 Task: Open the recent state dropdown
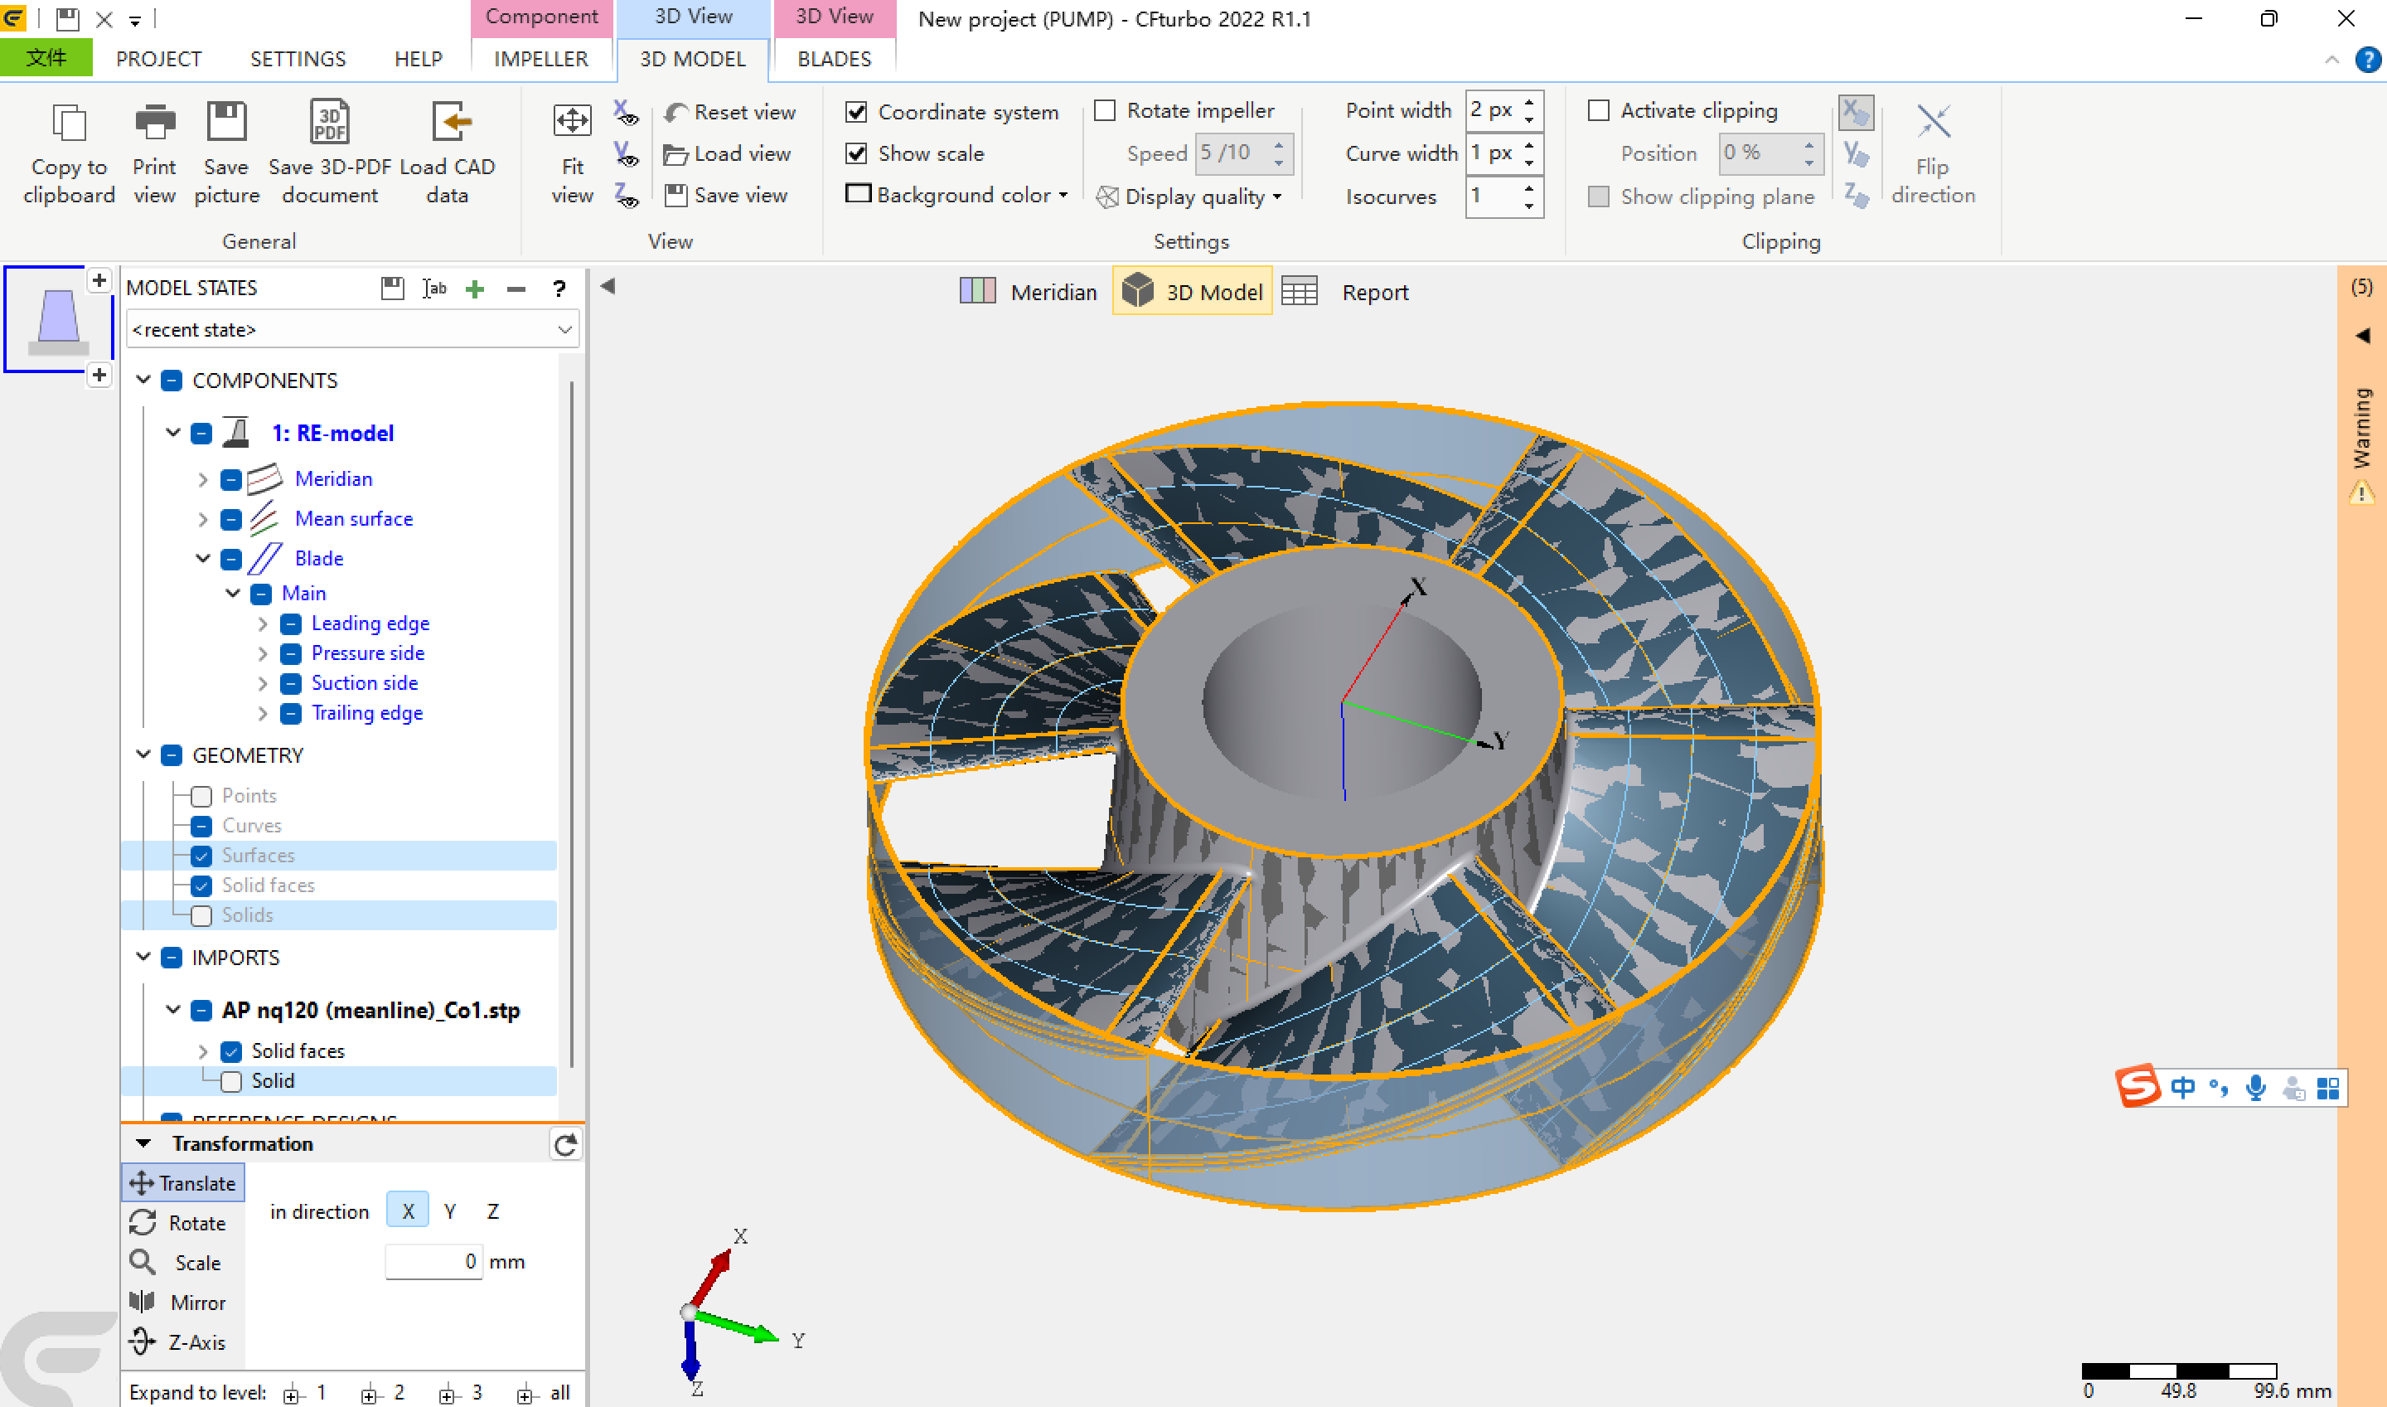coord(564,330)
